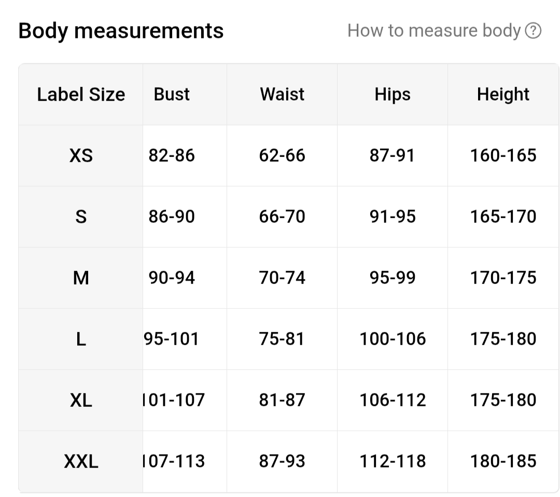Click the question mark help icon

[x=533, y=31]
